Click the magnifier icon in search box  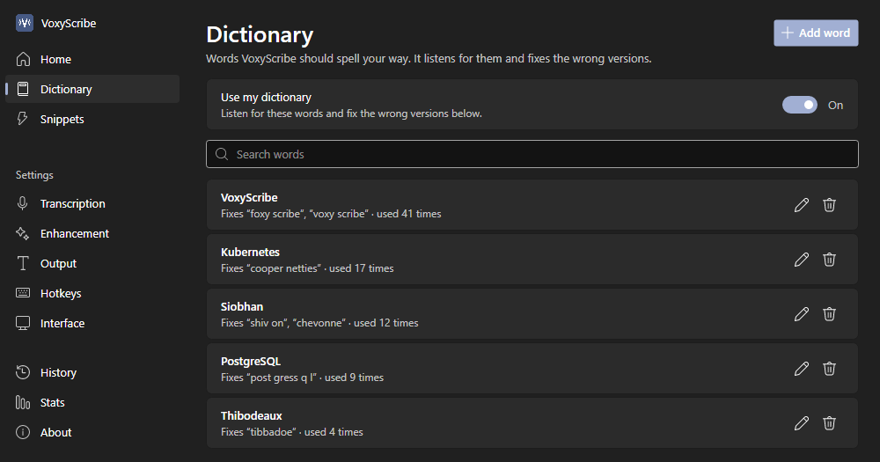[x=222, y=154]
